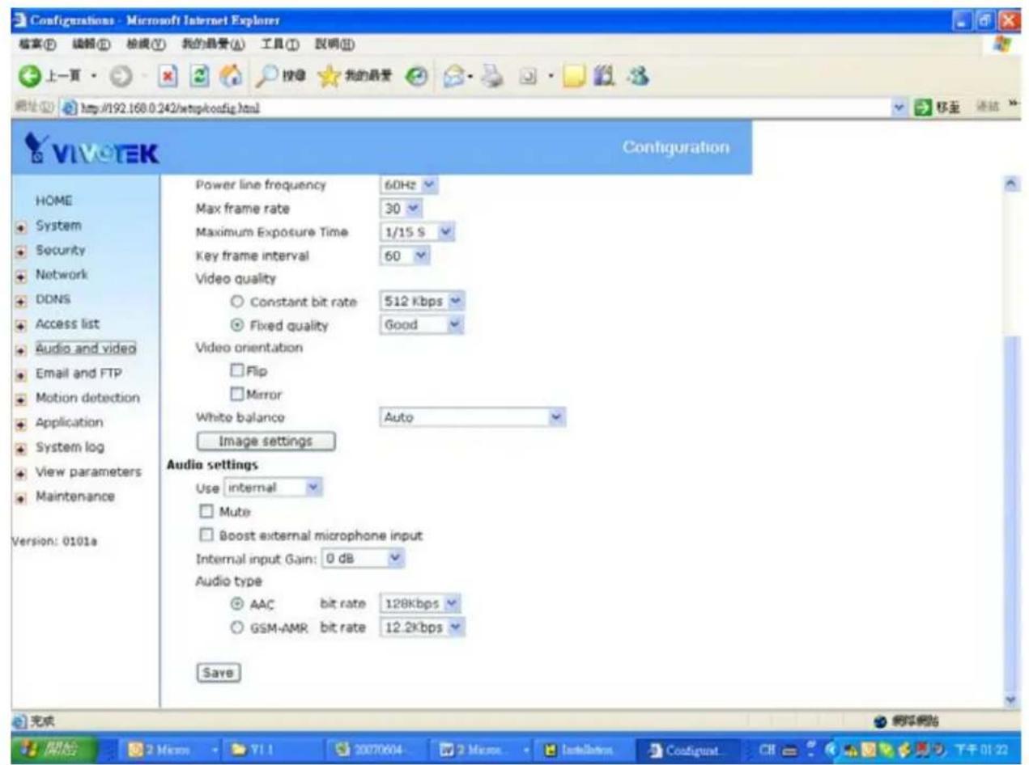
Task: Select AAC audio type radio button
Action: click(238, 604)
